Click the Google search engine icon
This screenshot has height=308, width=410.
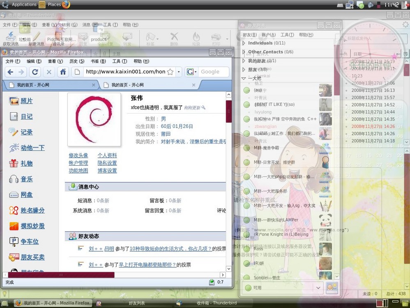coord(190,72)
